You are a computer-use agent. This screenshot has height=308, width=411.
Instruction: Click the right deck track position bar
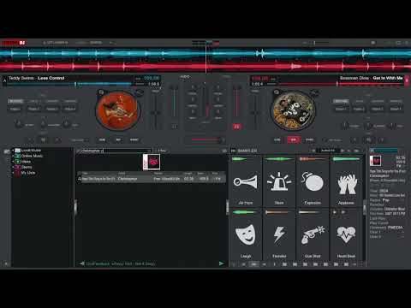341,84
